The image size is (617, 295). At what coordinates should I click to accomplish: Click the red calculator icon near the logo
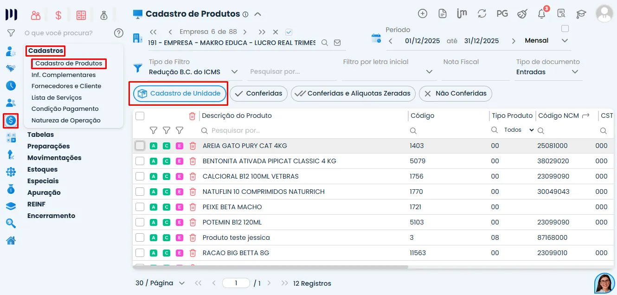pos(81,14)
